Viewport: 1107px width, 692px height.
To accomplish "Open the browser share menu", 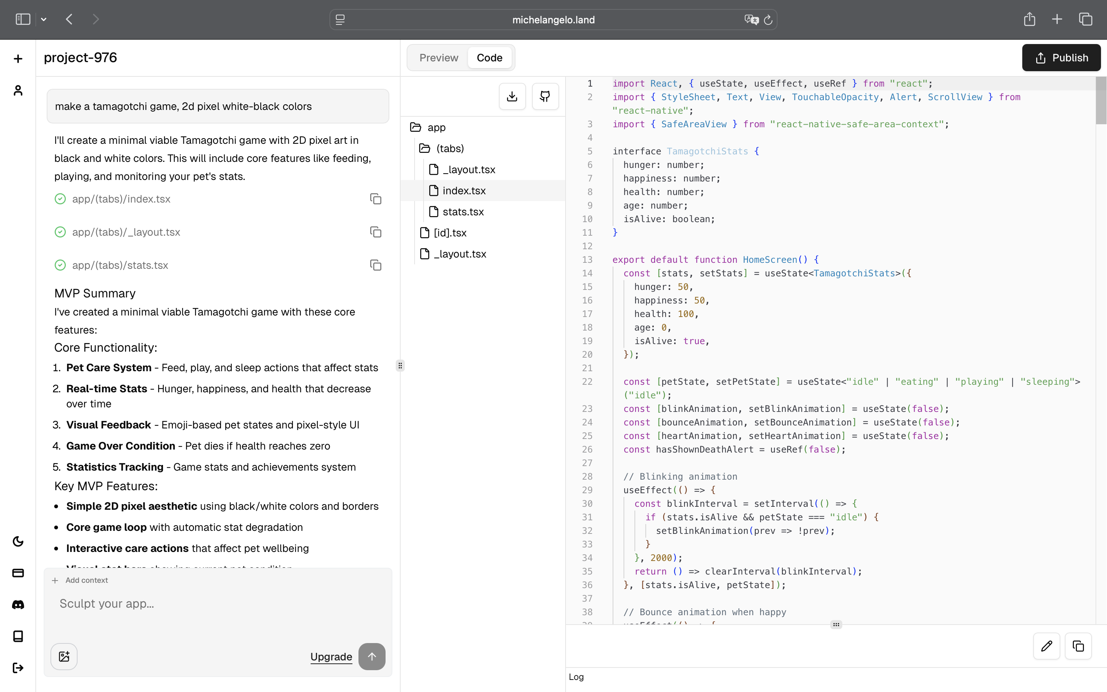I will [x=1029, y=19].
